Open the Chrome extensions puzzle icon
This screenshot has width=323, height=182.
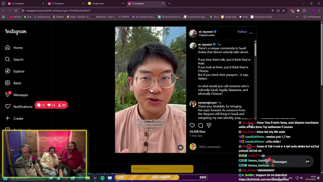(x=304, y=11)
